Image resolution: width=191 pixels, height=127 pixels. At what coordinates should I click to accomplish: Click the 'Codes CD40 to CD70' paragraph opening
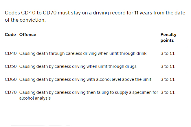tap(31, 13)
